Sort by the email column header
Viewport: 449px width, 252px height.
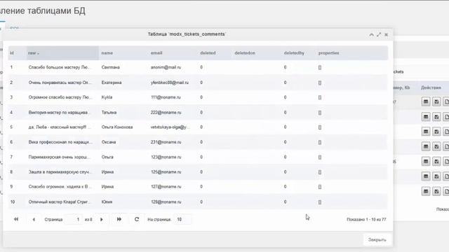click(173, 53)
